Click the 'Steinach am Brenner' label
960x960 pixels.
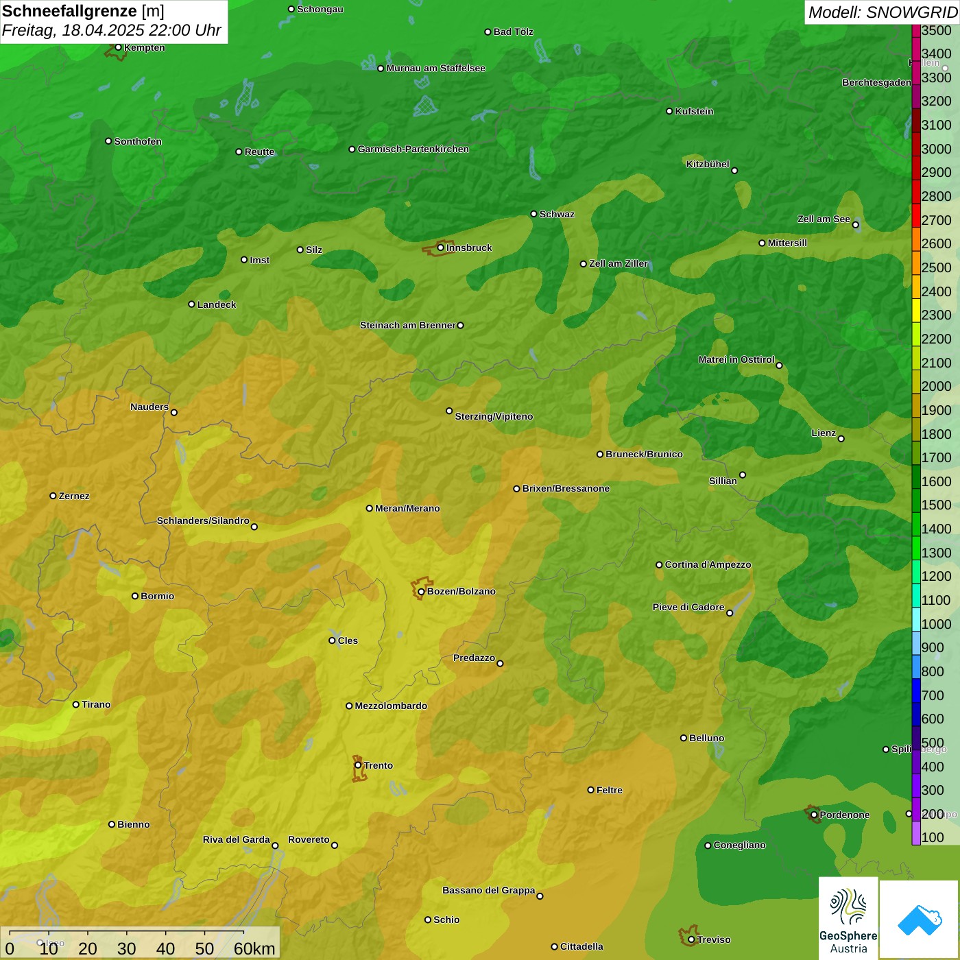click(408, 325)
